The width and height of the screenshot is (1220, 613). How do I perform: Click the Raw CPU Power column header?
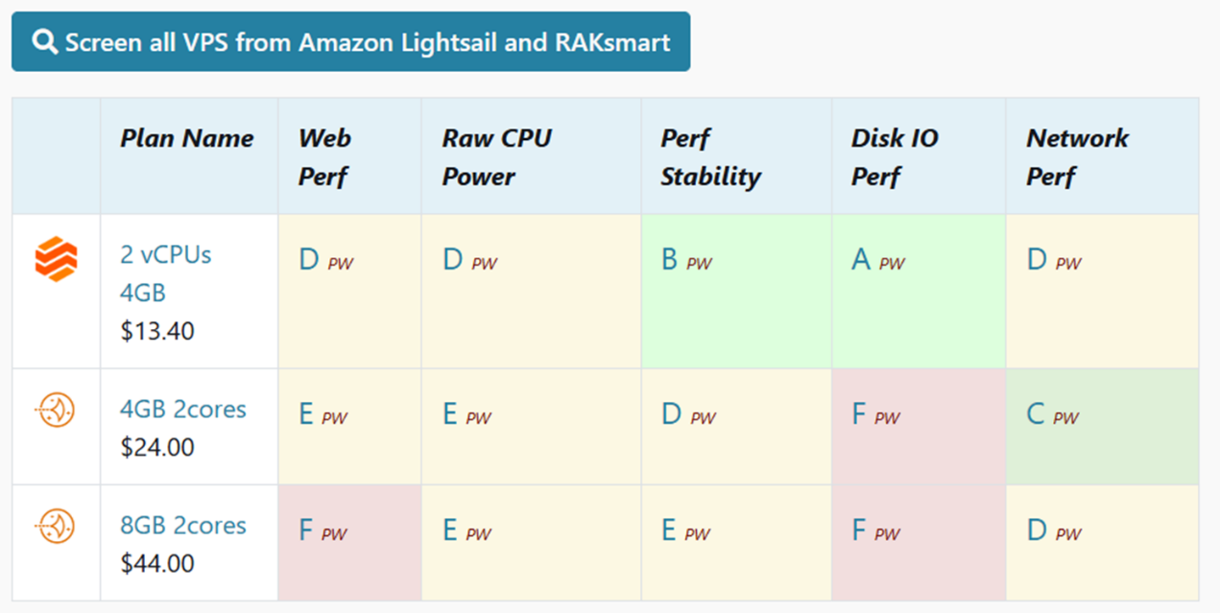(496, 156)
